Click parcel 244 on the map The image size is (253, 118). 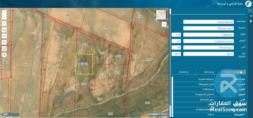pyautogui.click(x=147, y=103)
